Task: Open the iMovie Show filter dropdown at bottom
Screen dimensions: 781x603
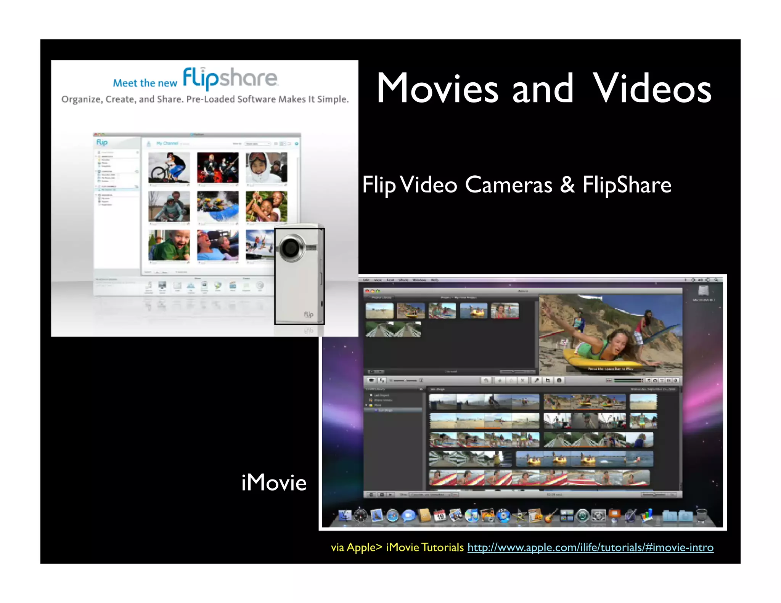Action: 430,494
